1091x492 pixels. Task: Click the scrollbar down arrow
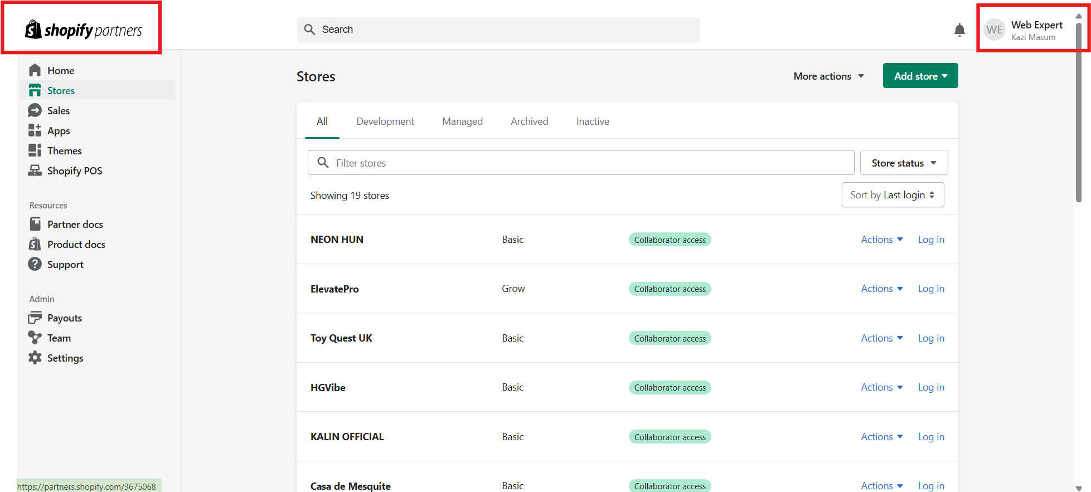(x=1079, y=488)
